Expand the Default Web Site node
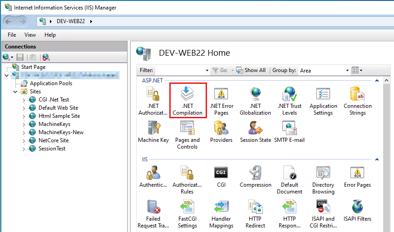Viewport: 394px width, 232px height. click(24, 108)
